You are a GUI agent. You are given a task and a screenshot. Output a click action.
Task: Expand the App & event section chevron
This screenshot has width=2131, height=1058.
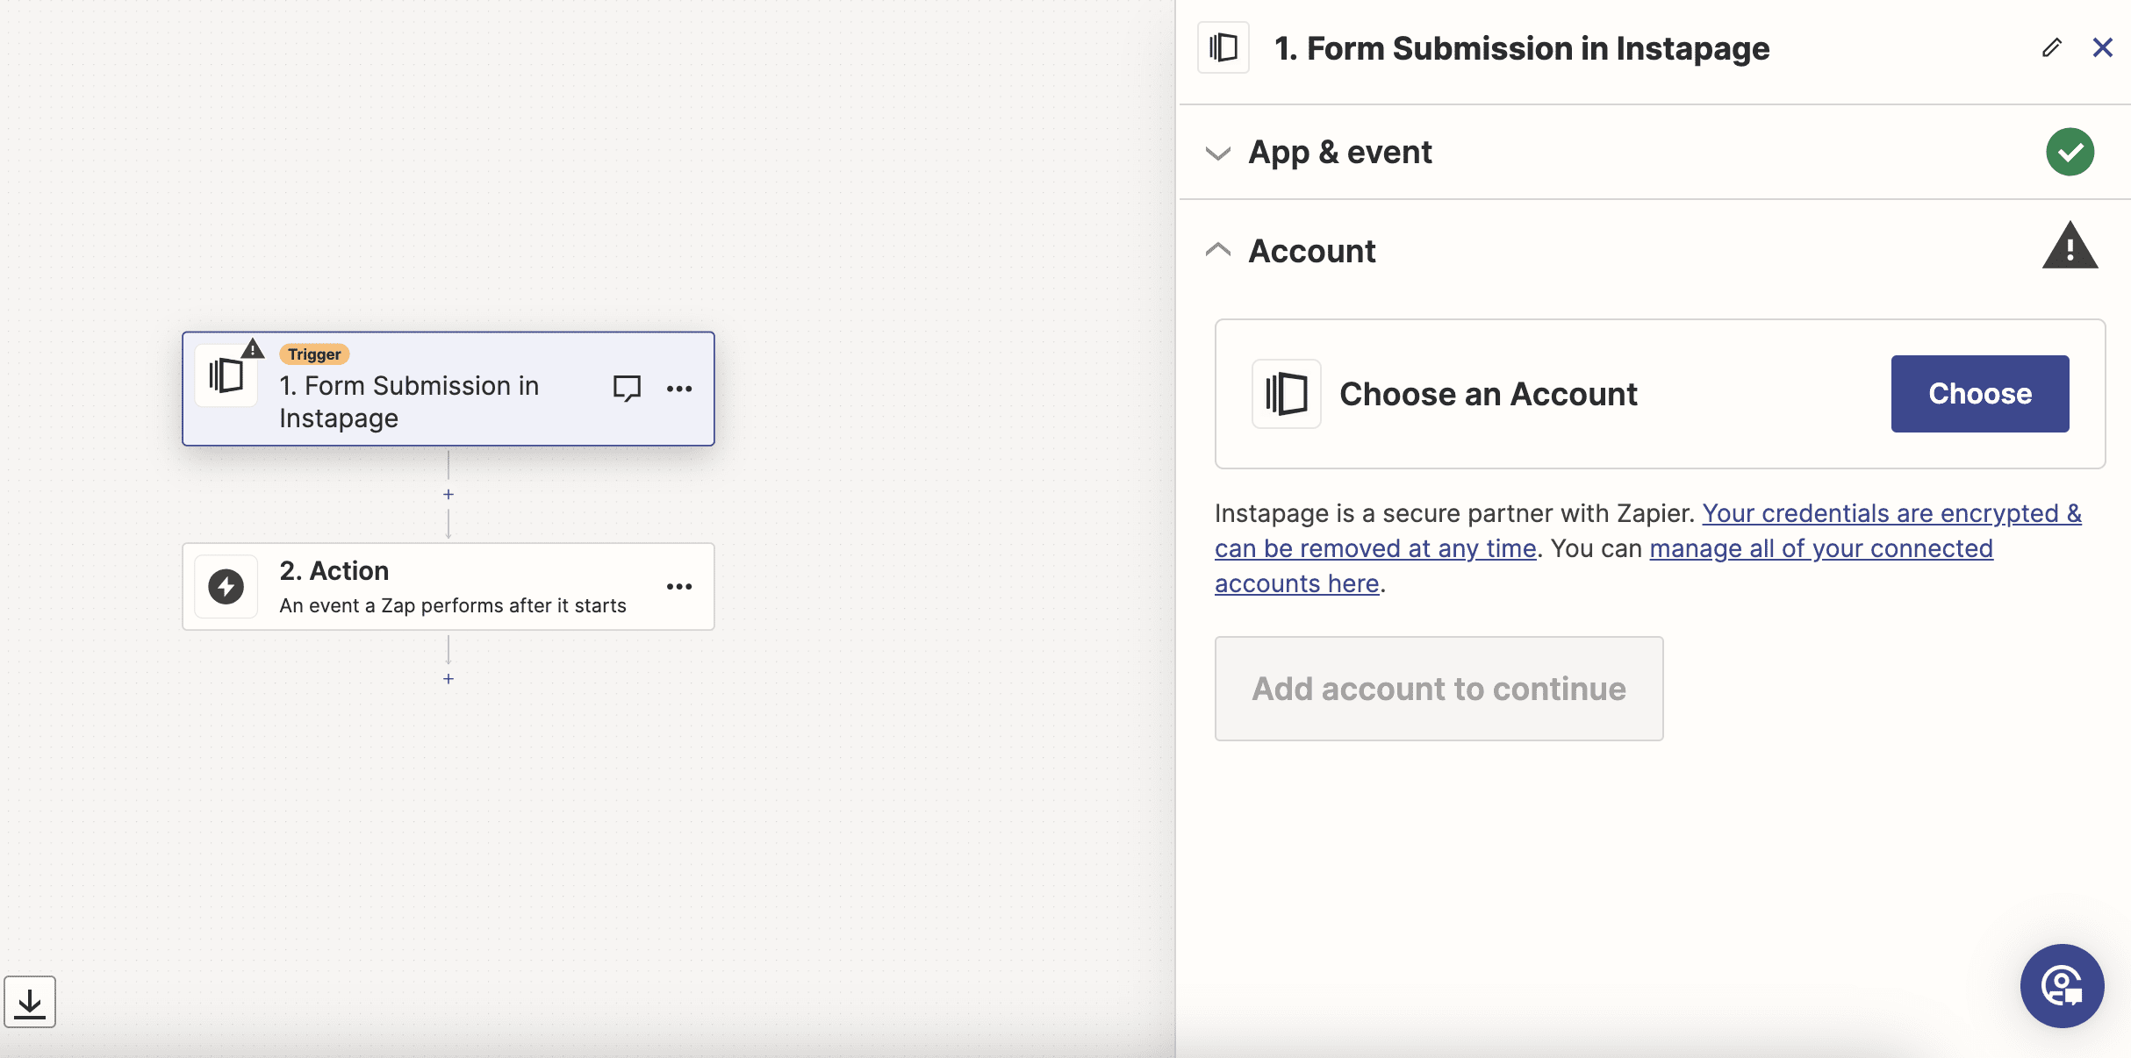(x=1218, y=153)
